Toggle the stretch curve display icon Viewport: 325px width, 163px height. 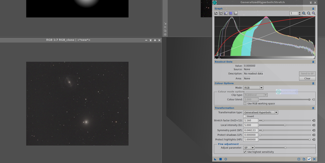pyautogui.click(x=226, y=13)
